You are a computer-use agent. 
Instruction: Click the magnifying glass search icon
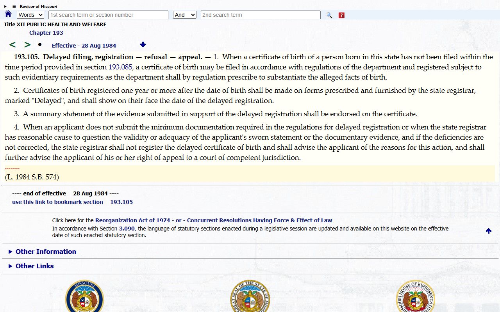pyautogui.click(x=329, y=15)
